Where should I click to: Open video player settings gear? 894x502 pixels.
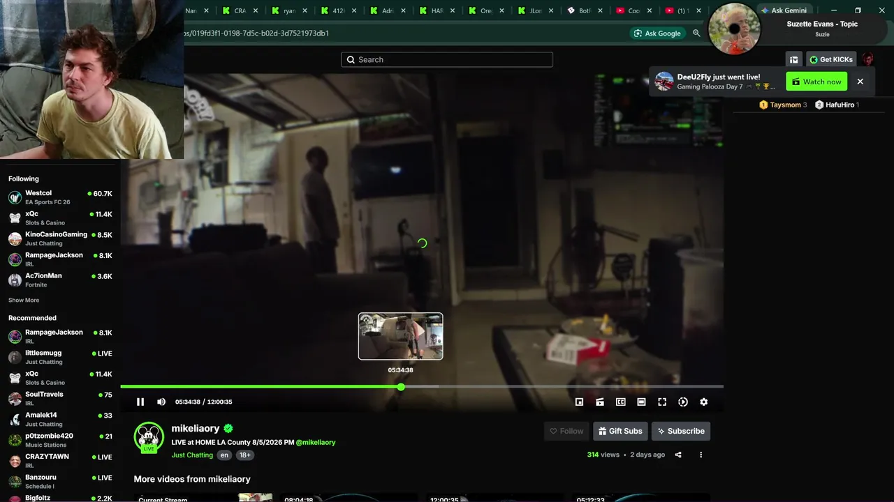point(703,402)
